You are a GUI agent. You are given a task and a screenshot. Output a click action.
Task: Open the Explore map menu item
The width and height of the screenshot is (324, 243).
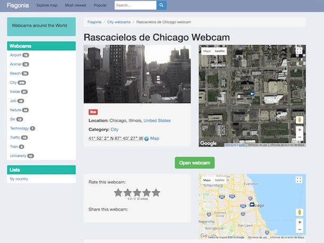click(47, 5)
